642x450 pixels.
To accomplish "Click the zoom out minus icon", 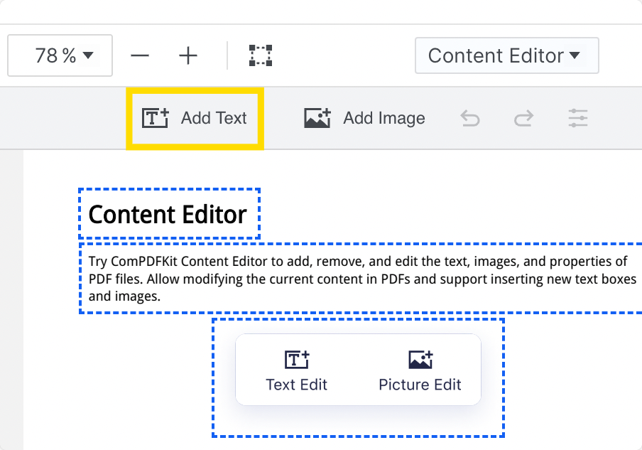I will click(x=140, y=55).
